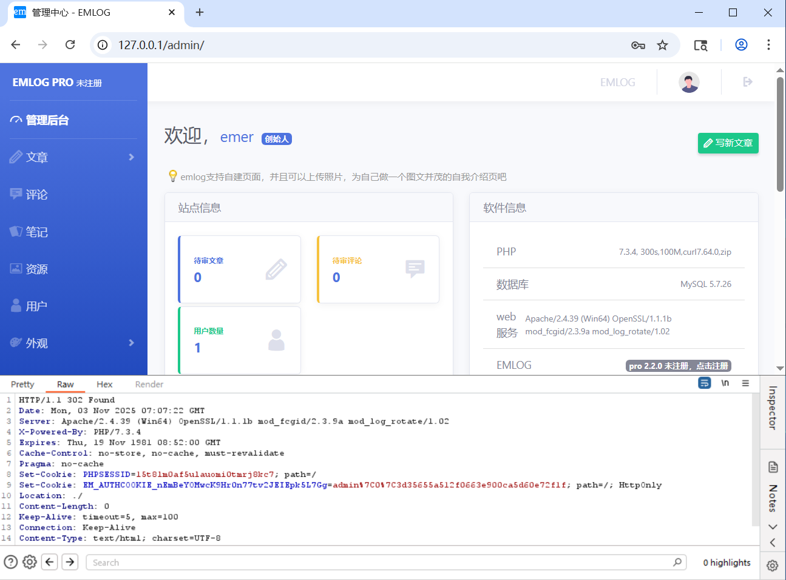This screenshot has height=580, width=786.
Task: Expand the 文章 submenu chevron
Action: [131, 157]
